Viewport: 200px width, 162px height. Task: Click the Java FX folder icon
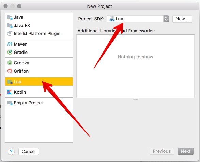10,25
